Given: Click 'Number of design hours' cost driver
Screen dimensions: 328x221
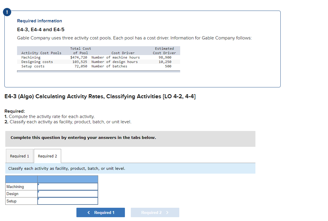Looking at the screenshot, I should pyautogui.click(x=114, y=62).
